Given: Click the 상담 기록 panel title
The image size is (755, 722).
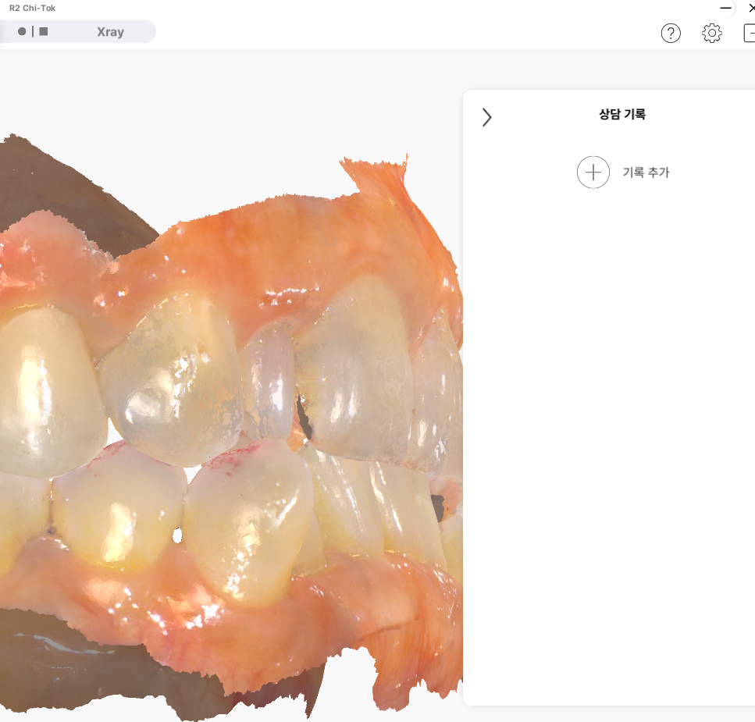Looking at the screenshot, I should pos(622,114).
